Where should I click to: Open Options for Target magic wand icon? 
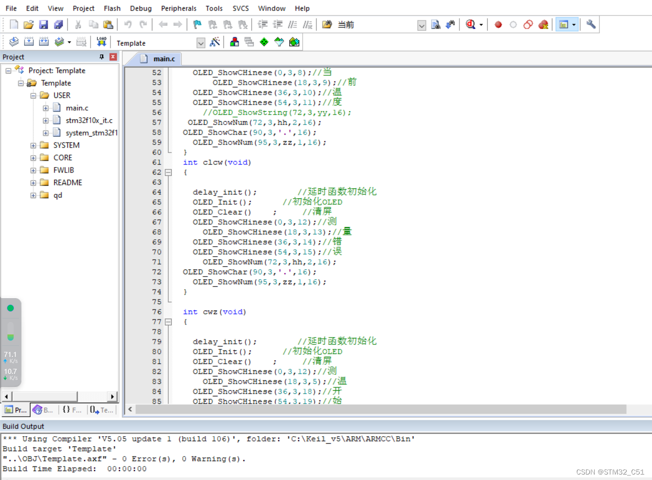point(215,42)
